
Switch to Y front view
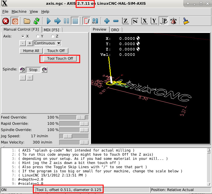tap(154, 21)
